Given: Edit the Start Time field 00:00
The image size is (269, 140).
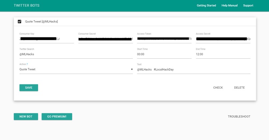Looking at the screenshot, I should [x=164, y=54].
